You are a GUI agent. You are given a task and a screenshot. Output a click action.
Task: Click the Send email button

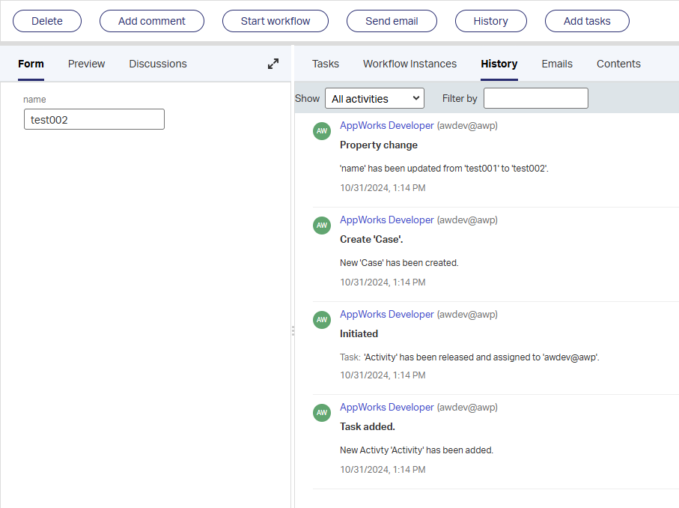point(392,21)
